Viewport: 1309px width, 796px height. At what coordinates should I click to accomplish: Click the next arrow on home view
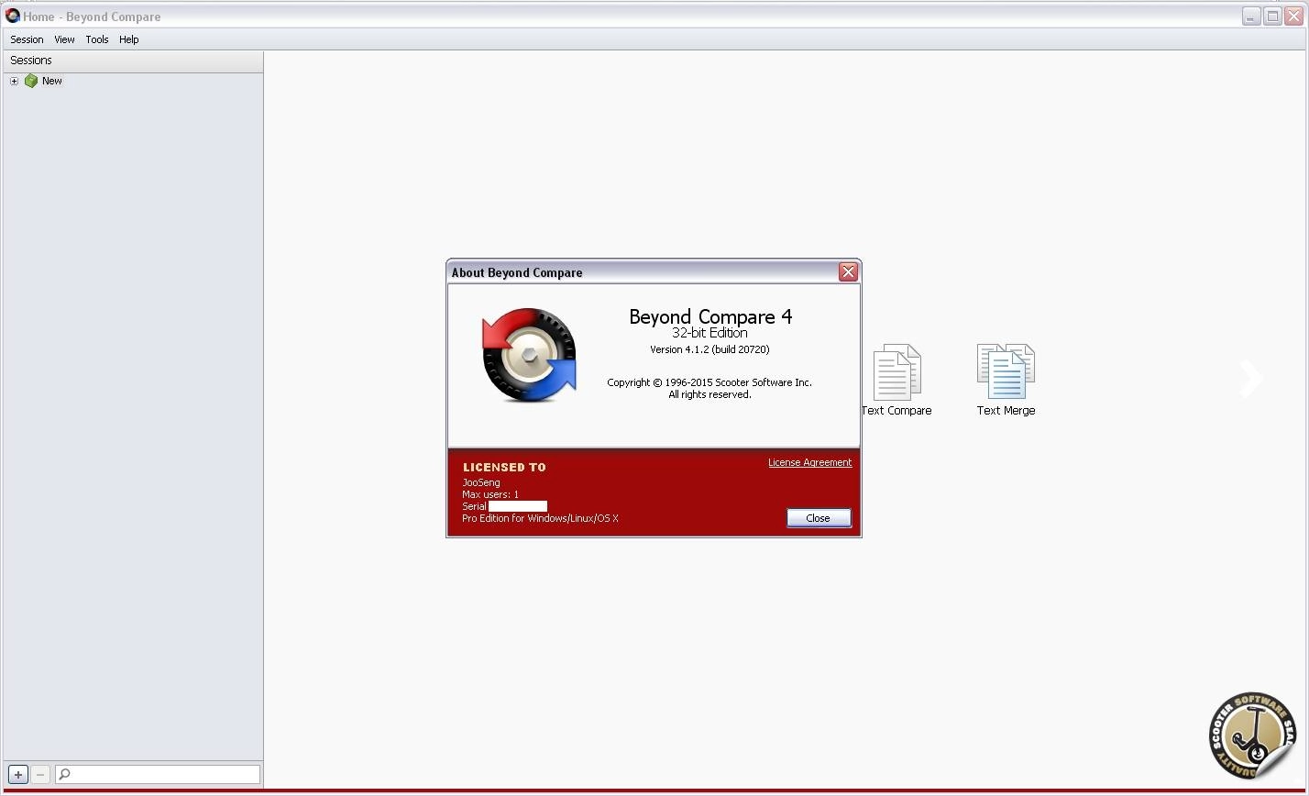[x=1251, y=379]
